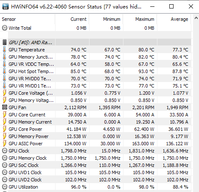
Task: Select the GPU UVD2 Clock label
Action: [x=25, y=180]
